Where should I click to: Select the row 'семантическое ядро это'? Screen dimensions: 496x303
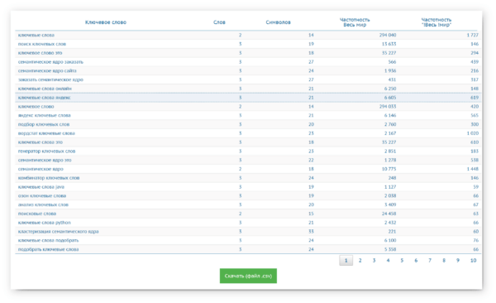point(248,160)
